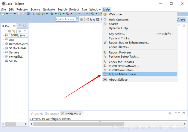Open the New wizard dropdown arrow
The width and height of the screenshot is (188, 132).
click(7, 14)
